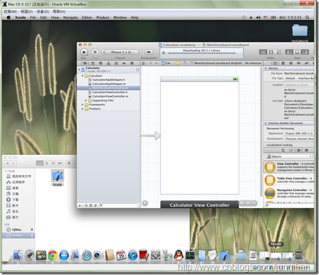This screenshot has height=275, width=319.
Task: Select the Standard editor mode
Action: [x=263, y=52]
